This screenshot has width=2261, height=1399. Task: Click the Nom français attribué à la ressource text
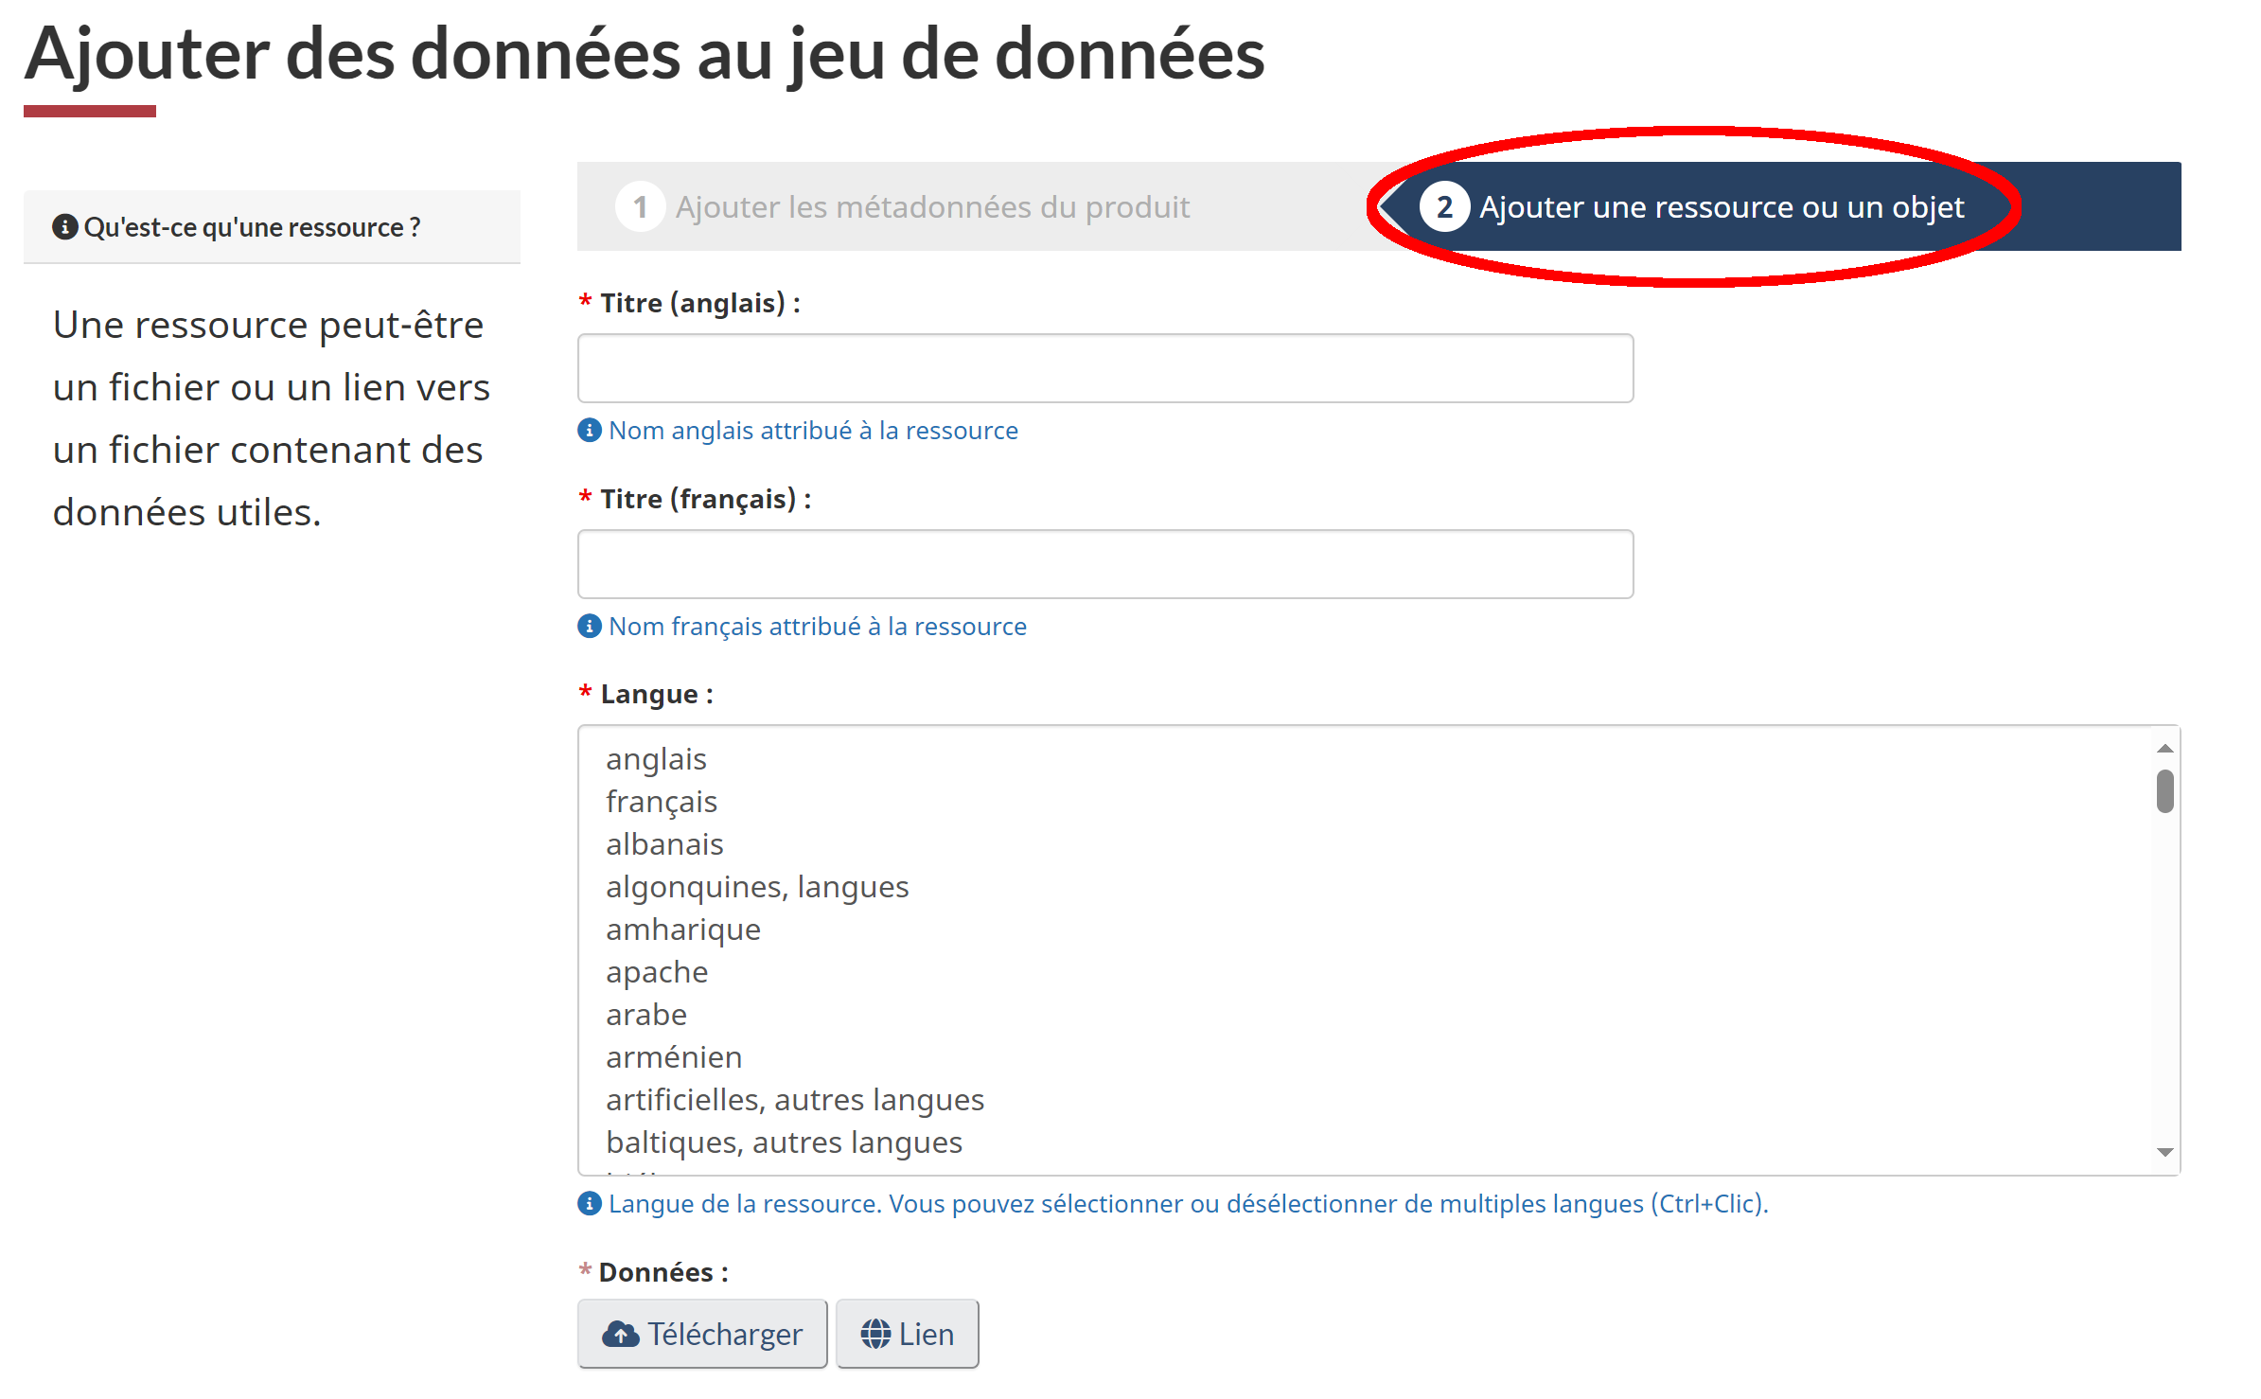(818, 627)
